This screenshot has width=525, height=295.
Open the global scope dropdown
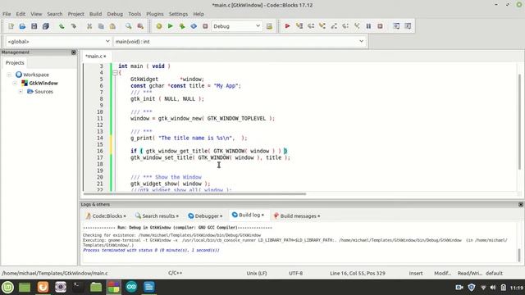58,42
